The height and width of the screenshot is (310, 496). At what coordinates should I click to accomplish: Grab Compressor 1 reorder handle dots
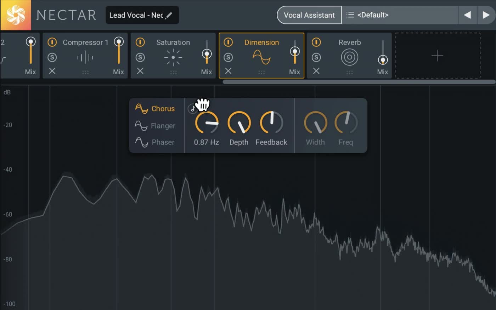coord(85,72)
